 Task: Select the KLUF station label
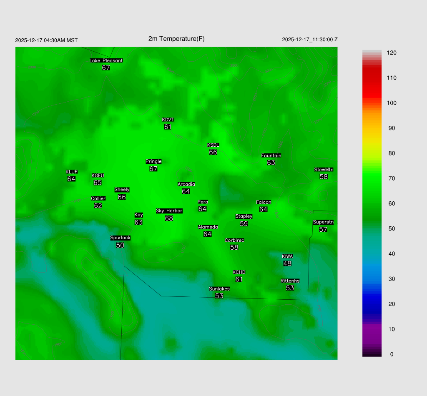tap(71, 172)
